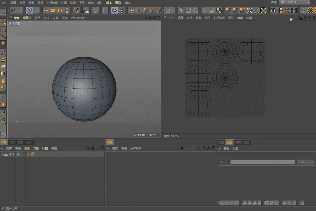The height and width of the screenshot is (211, 316).
Task: Toggle the lock icon in UV editor header
Action: (305, 18)
